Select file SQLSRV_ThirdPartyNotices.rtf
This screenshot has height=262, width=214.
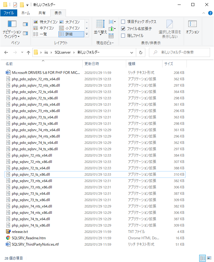click(95, 244)
